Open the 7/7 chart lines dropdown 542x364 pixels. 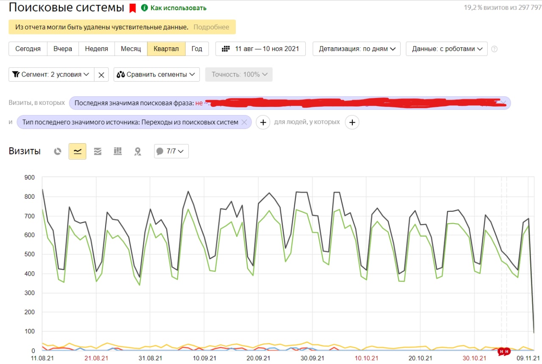pos(171,151)
